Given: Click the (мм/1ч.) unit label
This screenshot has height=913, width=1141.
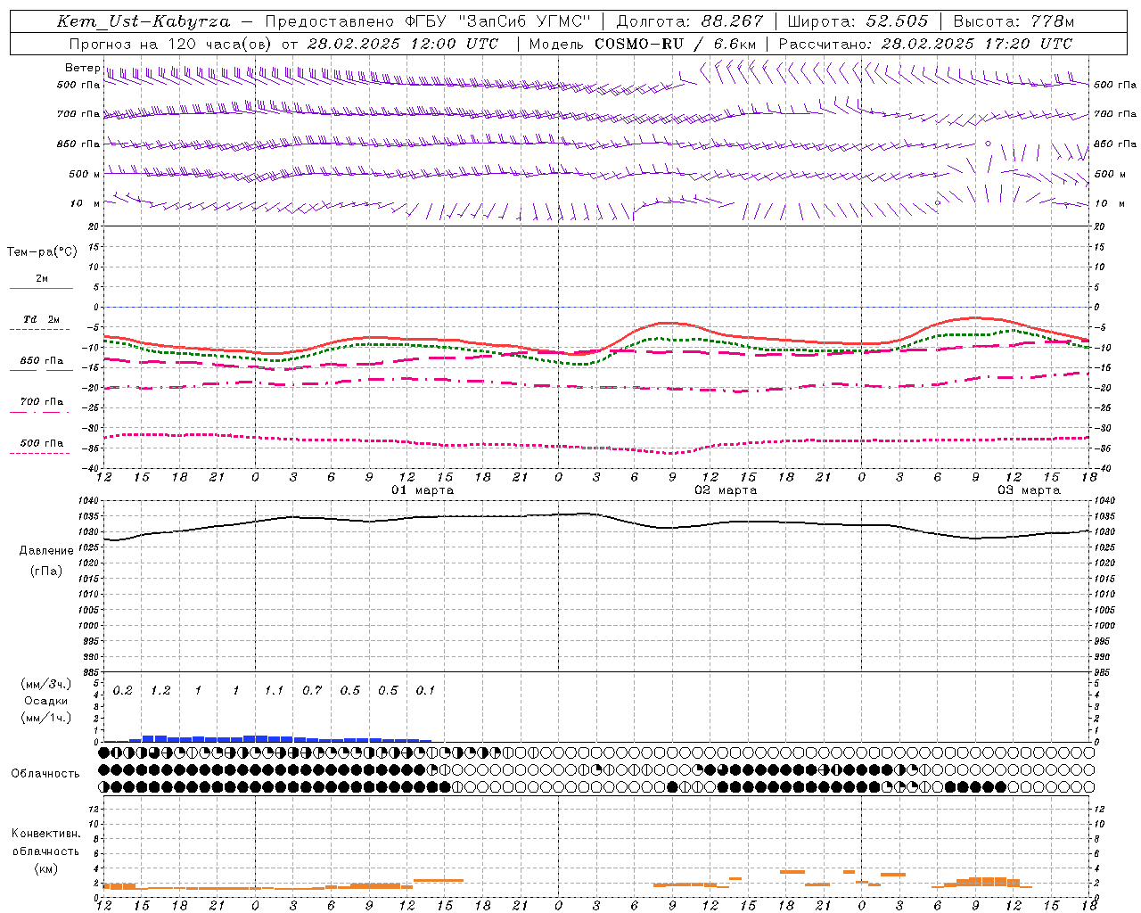Looking at the screenshot, I should click(46, 718).
